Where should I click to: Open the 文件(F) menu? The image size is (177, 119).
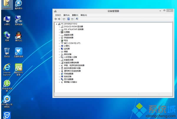click(x=58, y=15)
